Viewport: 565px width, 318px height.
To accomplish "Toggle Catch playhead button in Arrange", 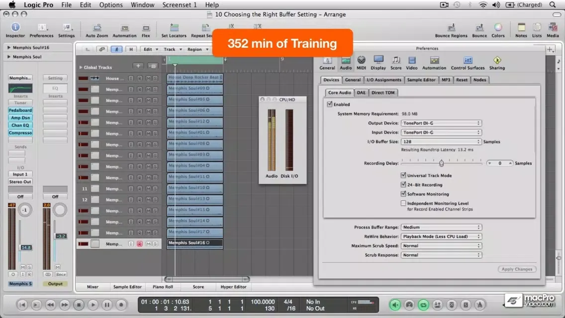I will [116, 49].
